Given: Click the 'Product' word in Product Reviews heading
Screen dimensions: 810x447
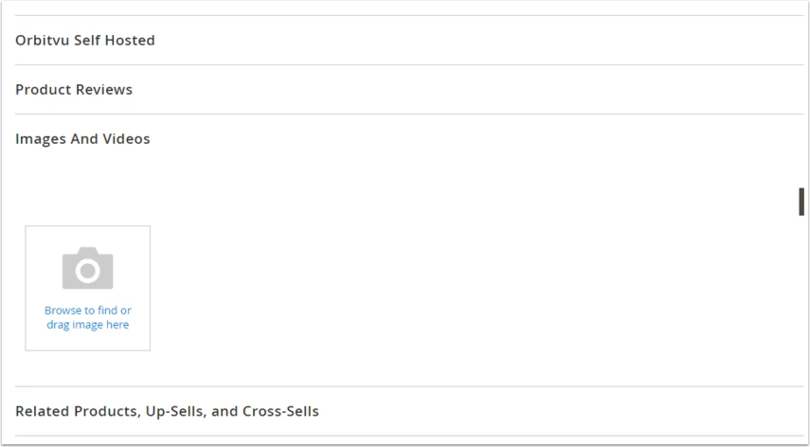Looking at the screenshot, I should [x=43, y=89].
